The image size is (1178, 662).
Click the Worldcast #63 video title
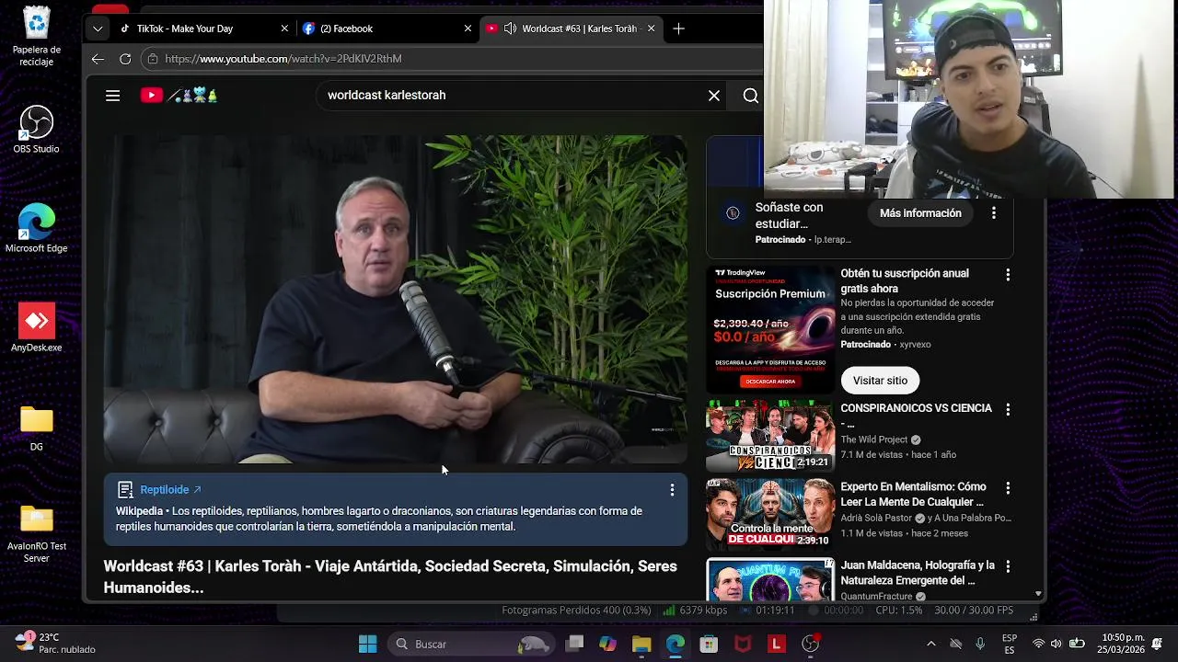[390, 576]
